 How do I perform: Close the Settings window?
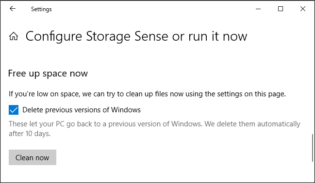[x=303, y=9]
